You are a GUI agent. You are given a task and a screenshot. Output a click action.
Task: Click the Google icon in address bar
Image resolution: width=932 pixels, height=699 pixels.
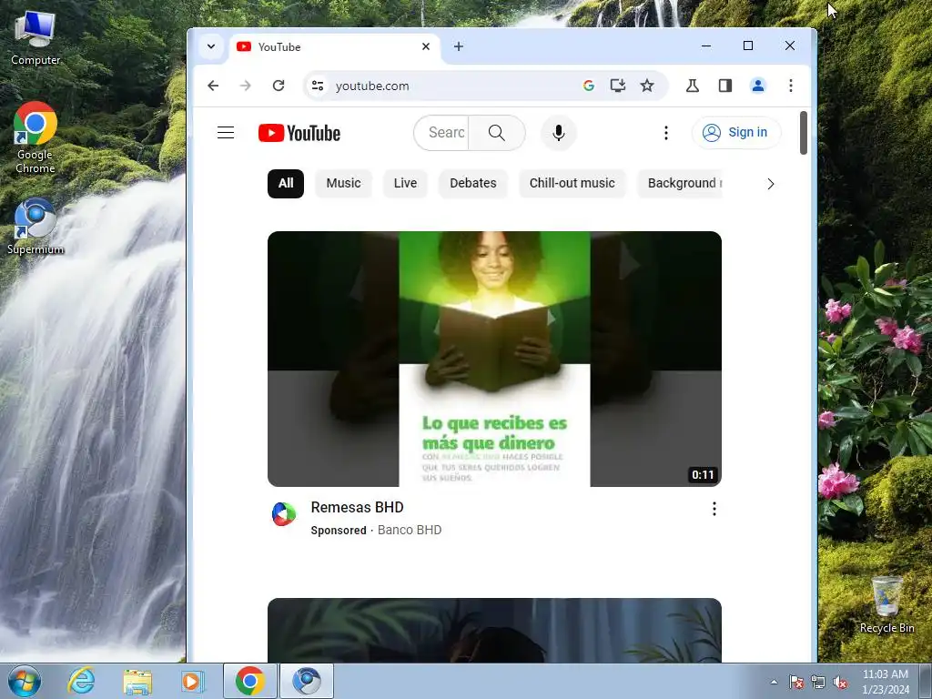(x=589, y=86)
